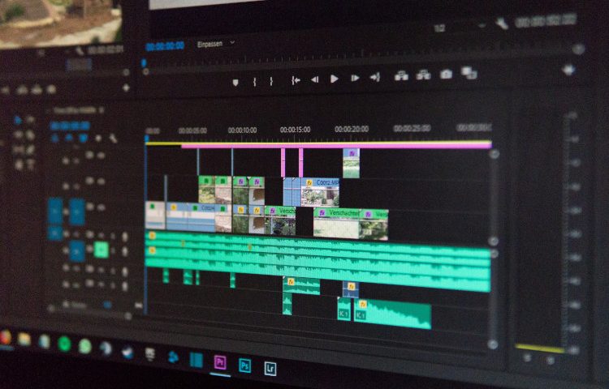Click the Lift button in the transport bar
Viewport: 609px width, 389px height.
pos(401,76)
